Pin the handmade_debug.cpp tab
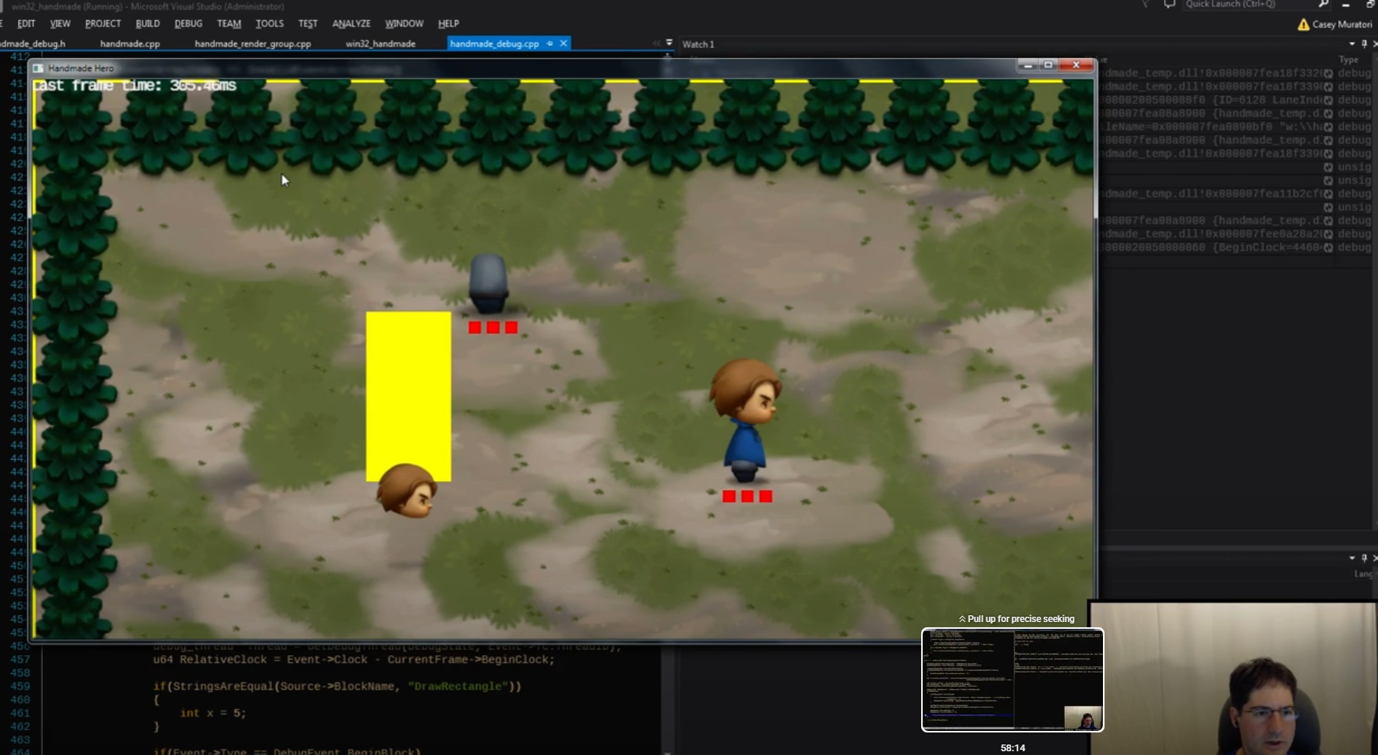This screenshot has height=755, width=1378. [550, 44]
